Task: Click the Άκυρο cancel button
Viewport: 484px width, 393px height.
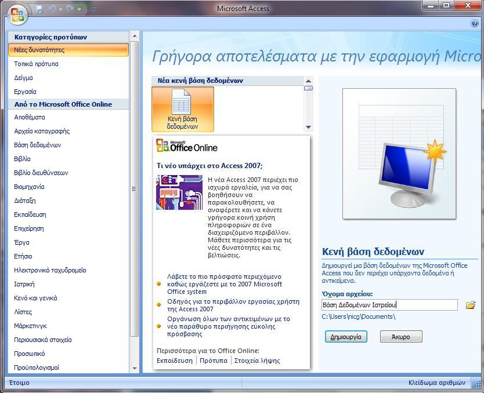Action: point(401,337)
